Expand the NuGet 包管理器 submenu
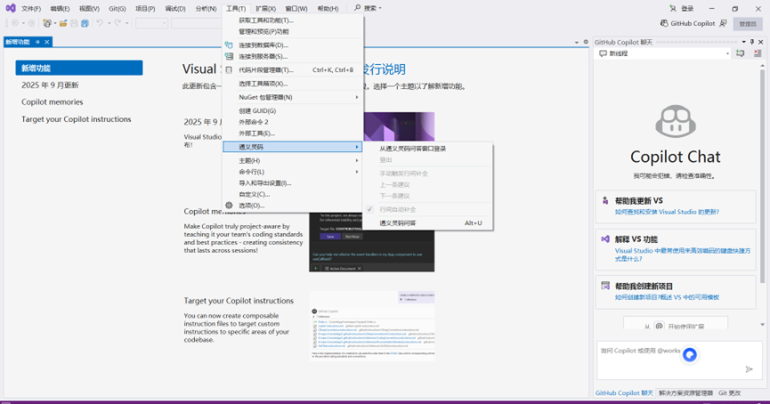 [293, 97]
